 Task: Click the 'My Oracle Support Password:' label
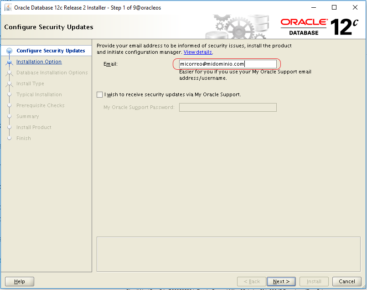pyautogui.click(x=139, y=107)
